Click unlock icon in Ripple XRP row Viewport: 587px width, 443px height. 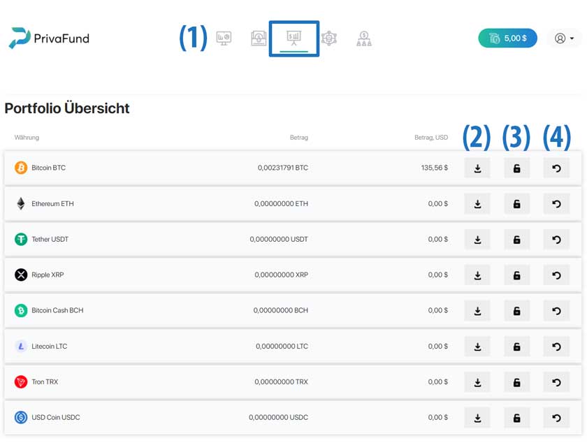pos(516,275)
